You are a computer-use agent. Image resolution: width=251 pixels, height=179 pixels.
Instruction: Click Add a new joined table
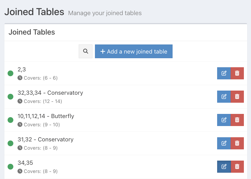tap(133, 51)
